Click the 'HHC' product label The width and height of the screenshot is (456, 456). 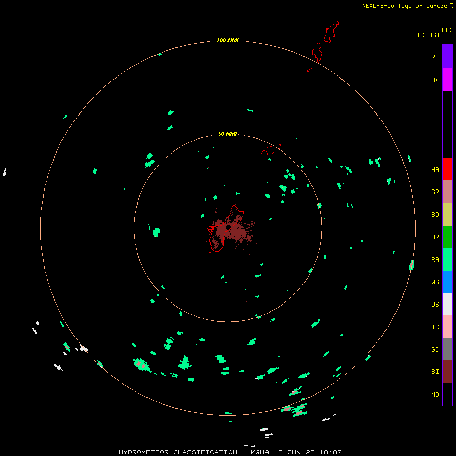click(445, 30)
